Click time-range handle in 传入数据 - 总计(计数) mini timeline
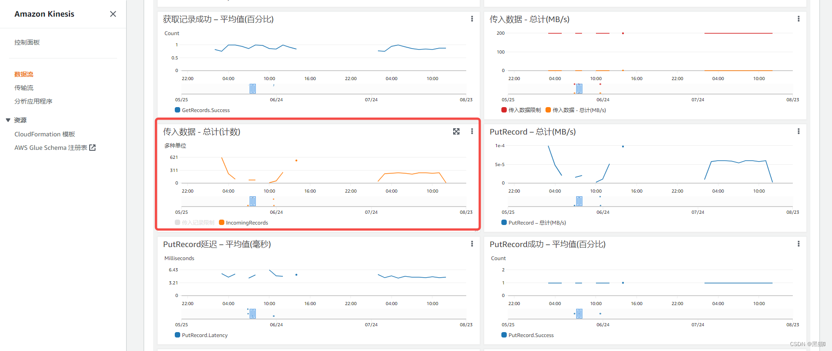Viewport: 832px width, 351px height. coord(253,201)
